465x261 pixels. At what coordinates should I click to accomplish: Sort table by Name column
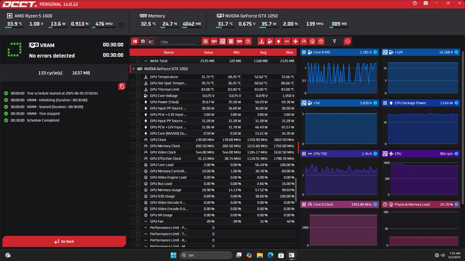[x=169, y=52]
